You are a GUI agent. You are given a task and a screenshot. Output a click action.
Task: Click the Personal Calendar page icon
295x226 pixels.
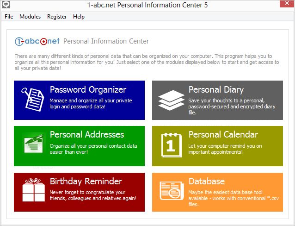[171, 145]
